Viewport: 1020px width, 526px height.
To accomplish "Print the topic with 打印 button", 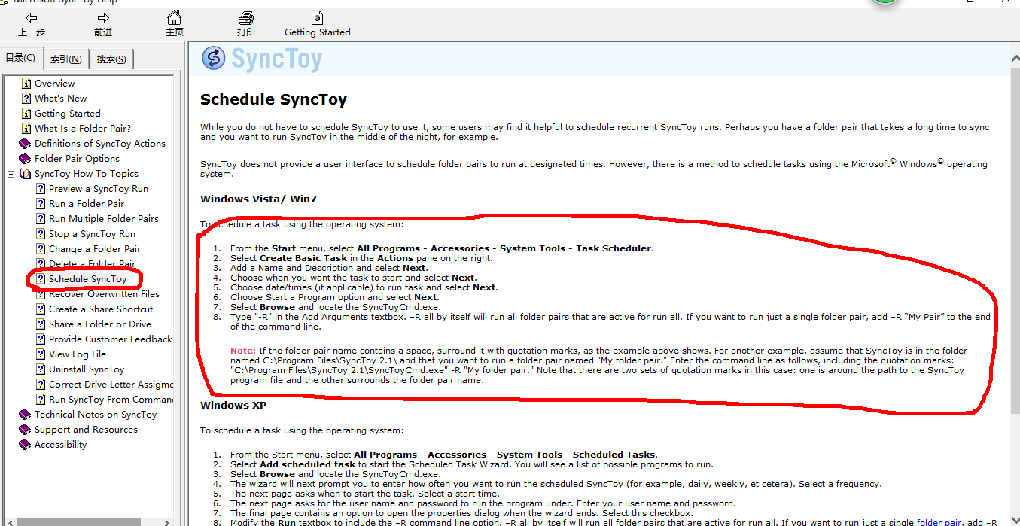I will 246,24.
